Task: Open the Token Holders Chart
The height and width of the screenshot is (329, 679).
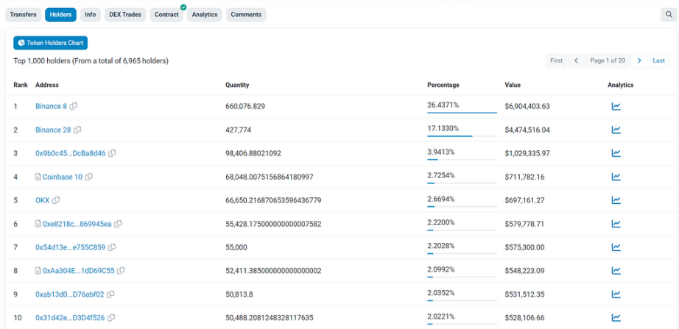Action: coord(50,43)
